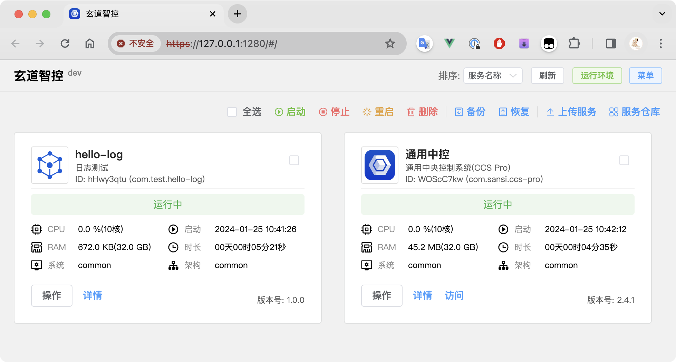Toggle the browser side panel

pyautogui.click(x=611, y=44)
